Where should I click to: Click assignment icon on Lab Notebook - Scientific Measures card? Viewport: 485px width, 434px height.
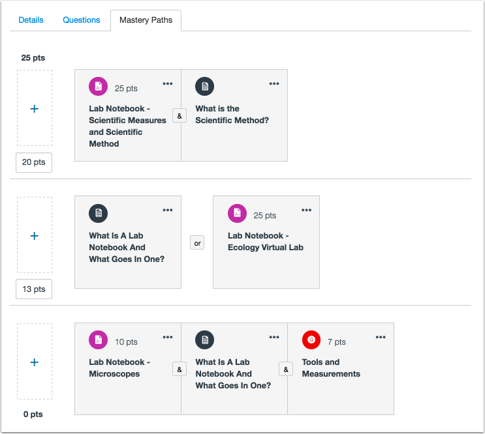(99, 87)
